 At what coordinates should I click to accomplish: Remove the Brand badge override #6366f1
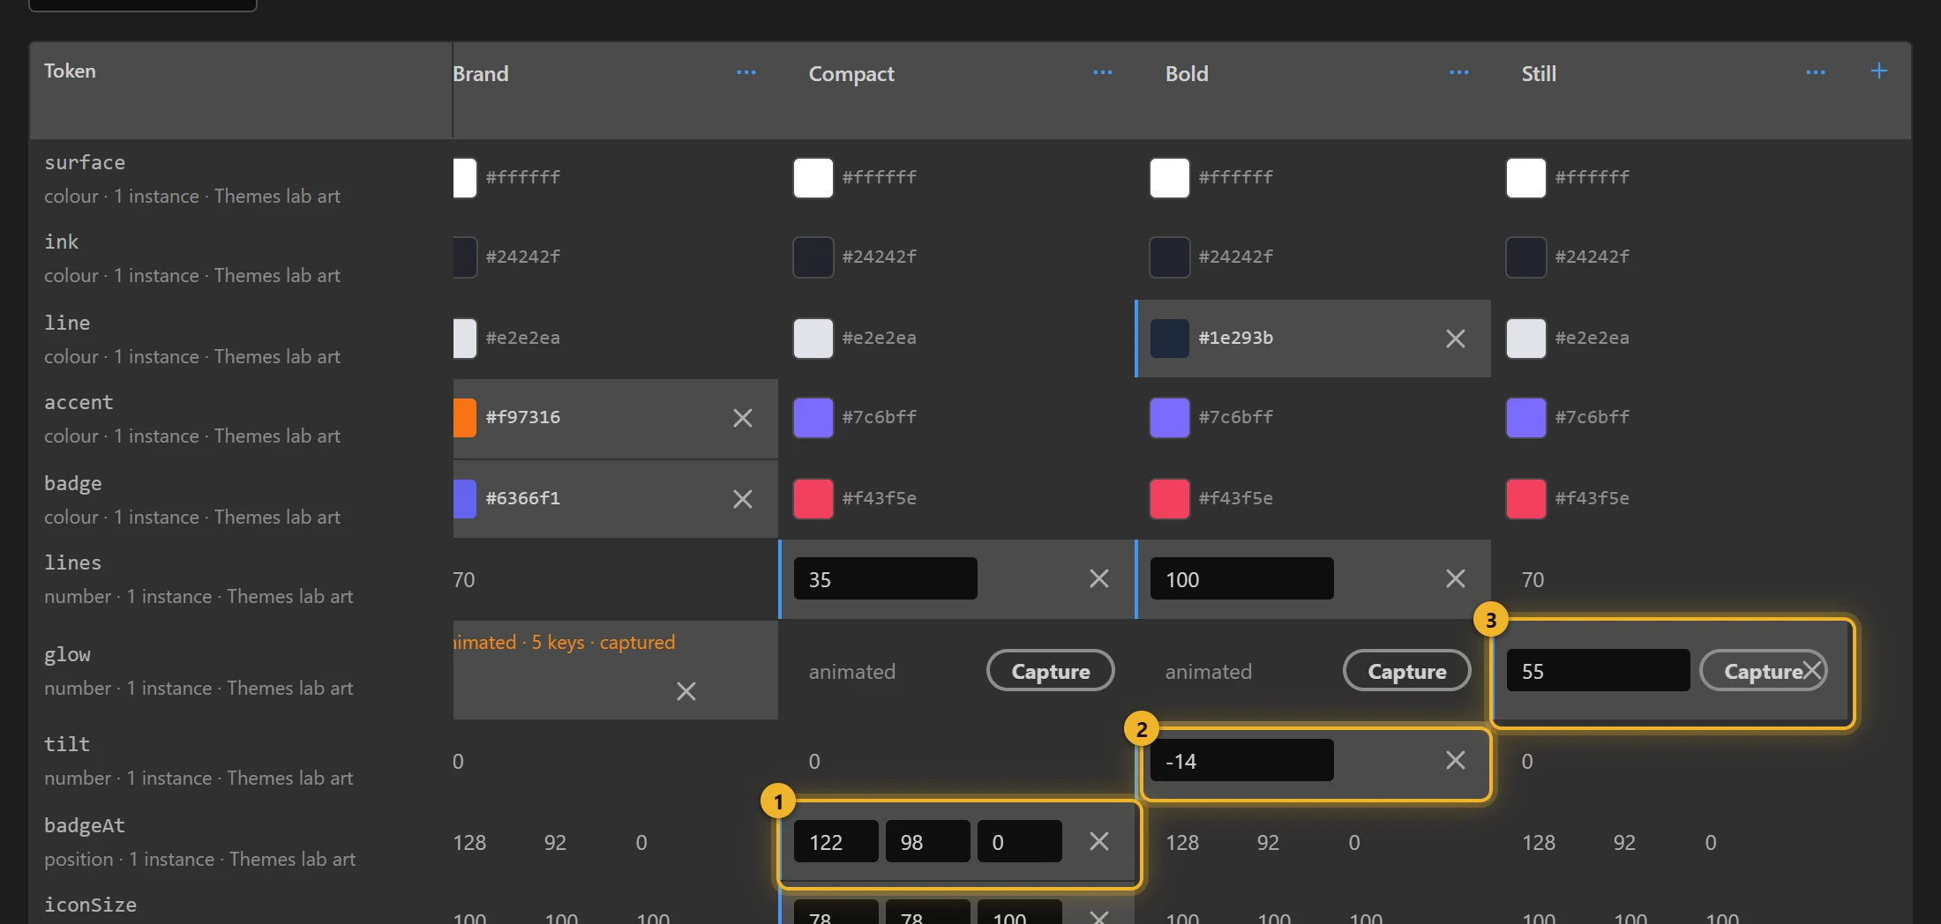743,499
